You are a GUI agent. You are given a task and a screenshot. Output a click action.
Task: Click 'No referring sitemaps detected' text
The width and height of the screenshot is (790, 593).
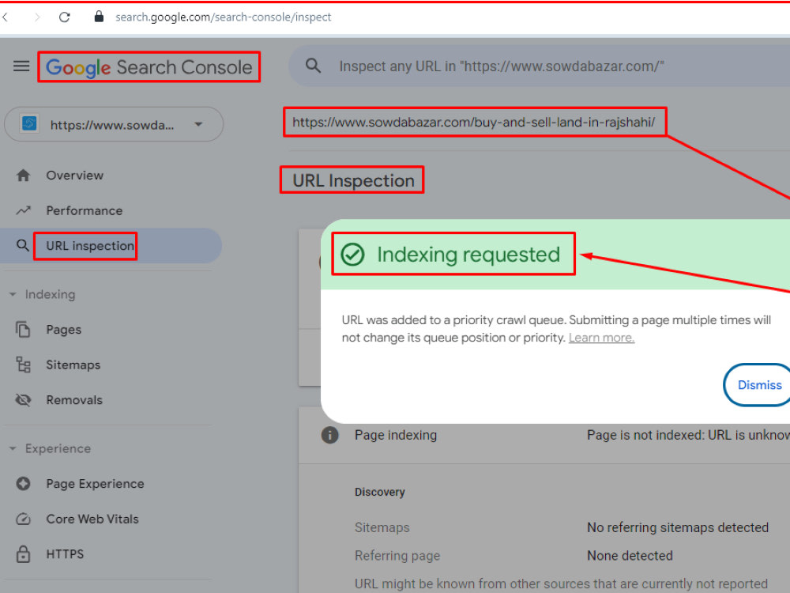(678, 527)
